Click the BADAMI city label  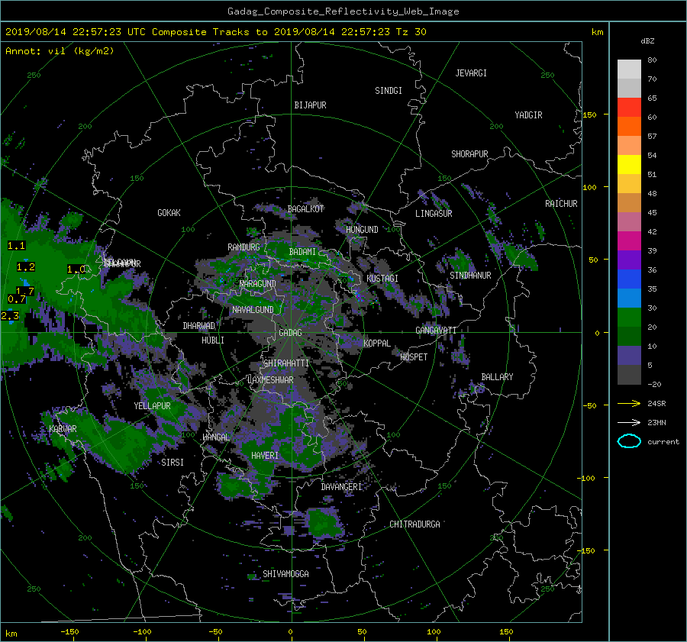pos(302,252)
